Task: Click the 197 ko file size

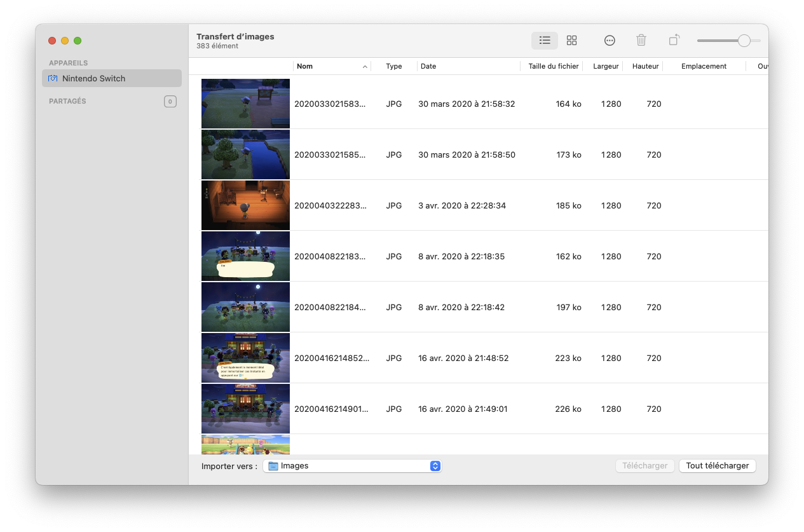Action: click(x=568, y=307)
